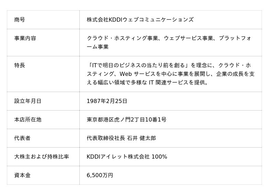275x195 pixels.
Task: Click the 代表者 row label
Action: click(x=22, y=138)
